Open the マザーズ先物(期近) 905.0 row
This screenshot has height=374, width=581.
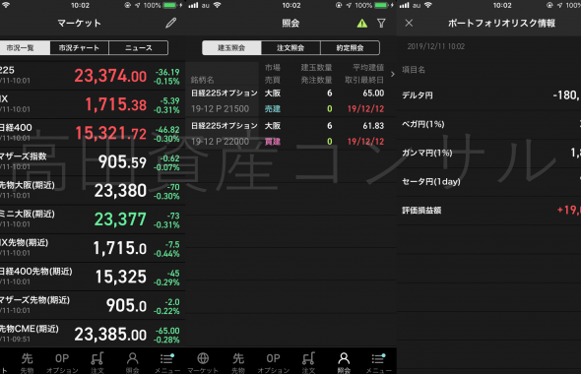point(93,305)
